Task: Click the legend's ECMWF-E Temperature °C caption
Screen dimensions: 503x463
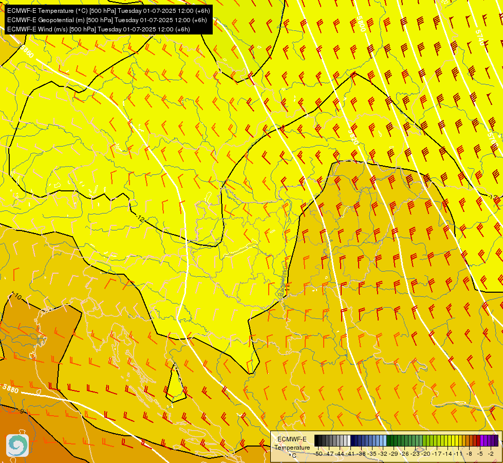Action: (x=292, y=447)
